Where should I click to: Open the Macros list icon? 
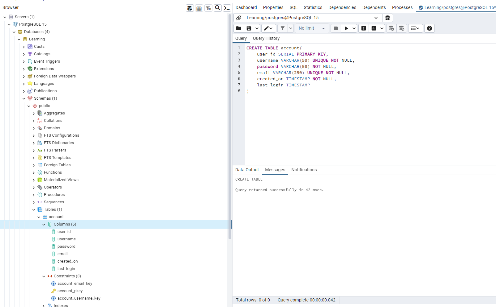[x=415, y=28]
